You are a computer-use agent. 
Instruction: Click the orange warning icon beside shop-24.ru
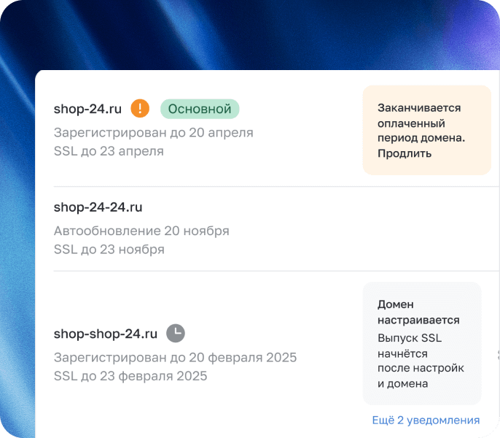point(140,109)
